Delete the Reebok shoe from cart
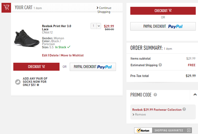Image resolution: width=198 pixels, height=134 pixels. pyautogui.click(x=54, y=56)
